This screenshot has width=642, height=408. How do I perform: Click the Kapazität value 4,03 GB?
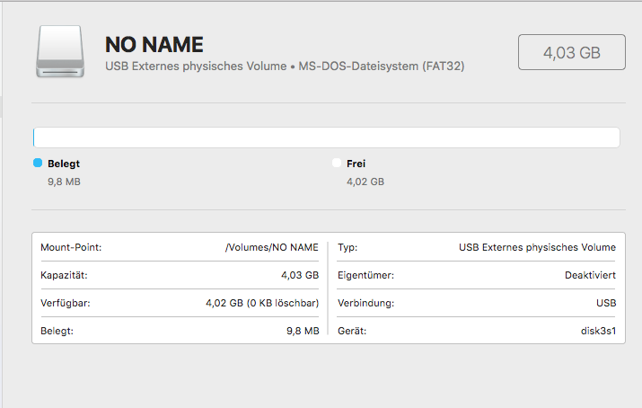click(x=300, y=275)
